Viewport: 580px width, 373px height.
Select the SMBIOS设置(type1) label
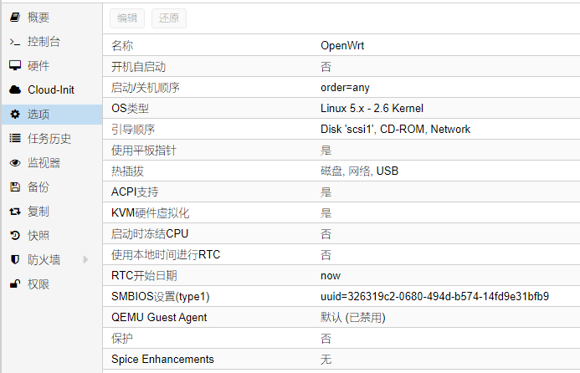pos(160,297)
